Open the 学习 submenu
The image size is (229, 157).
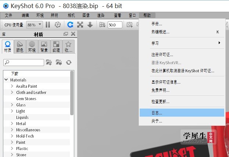pyautogui.click(x=182, y=43)
